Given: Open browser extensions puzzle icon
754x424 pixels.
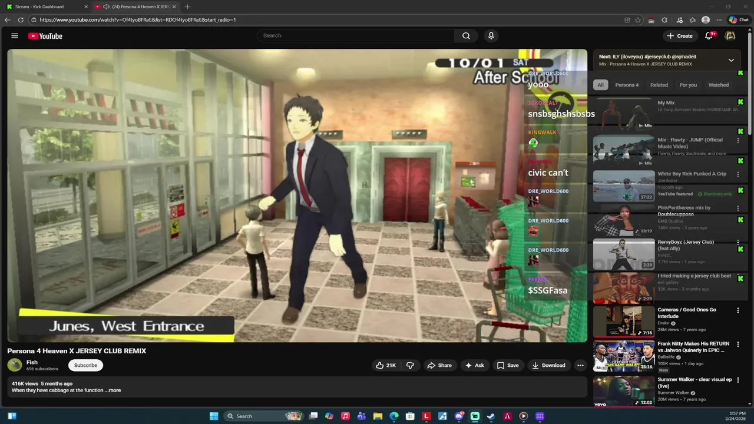Looking at the screenshot, I should [664, 19].
